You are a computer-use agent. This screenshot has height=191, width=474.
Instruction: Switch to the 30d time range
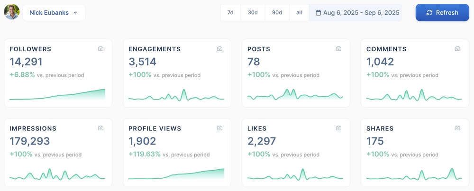click(253, 13)
